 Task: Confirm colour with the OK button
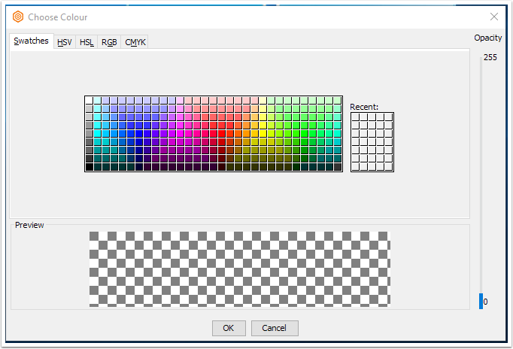coord(229,328)
